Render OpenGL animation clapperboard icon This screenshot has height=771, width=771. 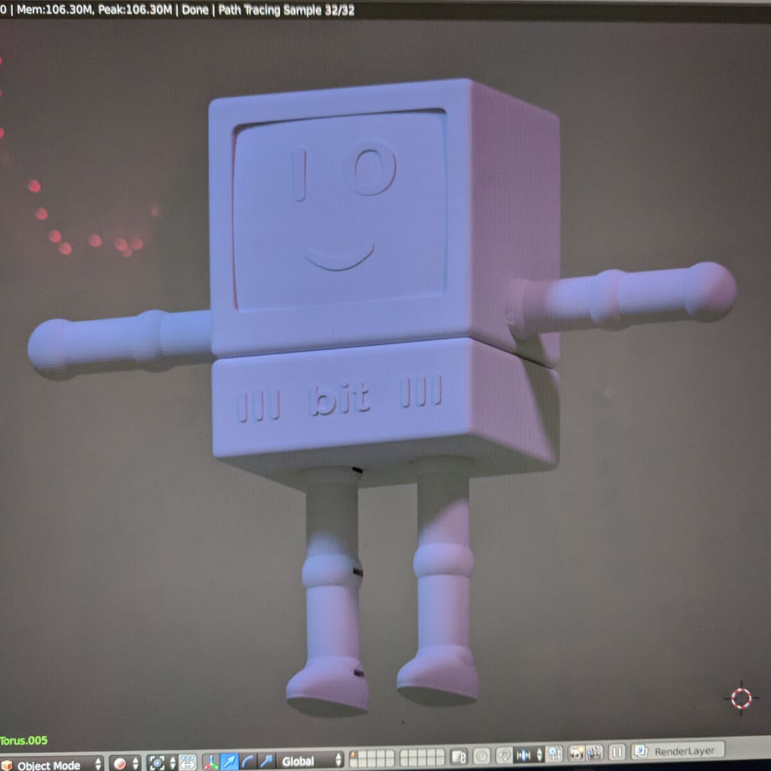point(594,753)
